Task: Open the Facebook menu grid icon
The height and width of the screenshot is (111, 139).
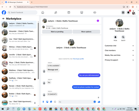Action: coord(123,12)
